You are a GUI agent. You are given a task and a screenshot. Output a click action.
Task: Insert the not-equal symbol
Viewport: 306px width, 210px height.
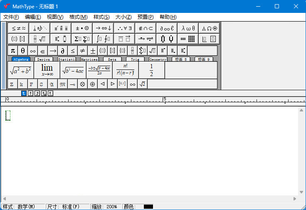coord(83,51)
